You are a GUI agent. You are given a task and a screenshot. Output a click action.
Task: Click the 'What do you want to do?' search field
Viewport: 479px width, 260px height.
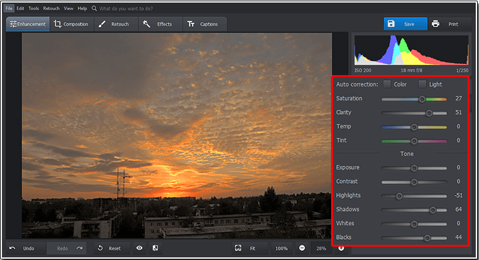pyautogui.click(x=126, y=9)
